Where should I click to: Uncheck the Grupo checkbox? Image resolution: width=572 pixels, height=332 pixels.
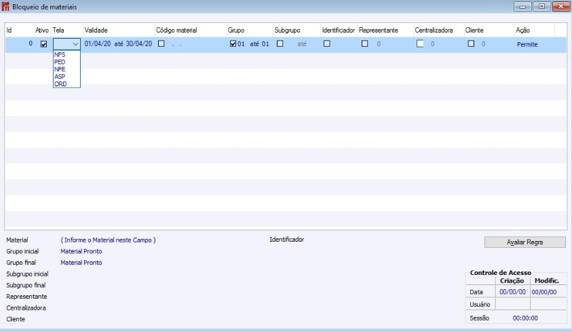coord(233,43)
